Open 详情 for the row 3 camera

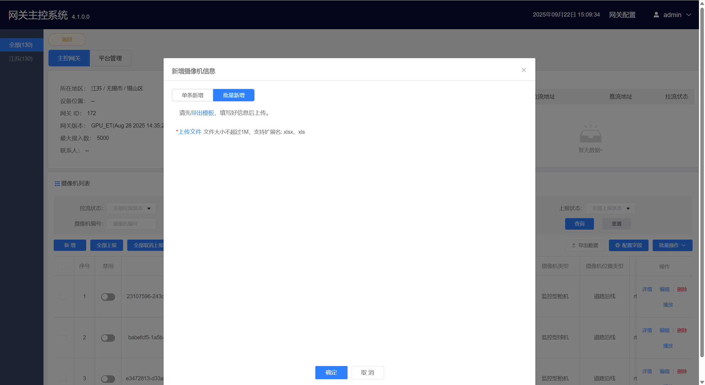(x=647, y=371)
